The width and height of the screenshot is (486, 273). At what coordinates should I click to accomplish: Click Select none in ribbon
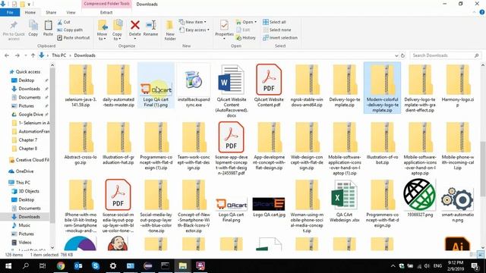pyautogui.click(x=276, y=30)
